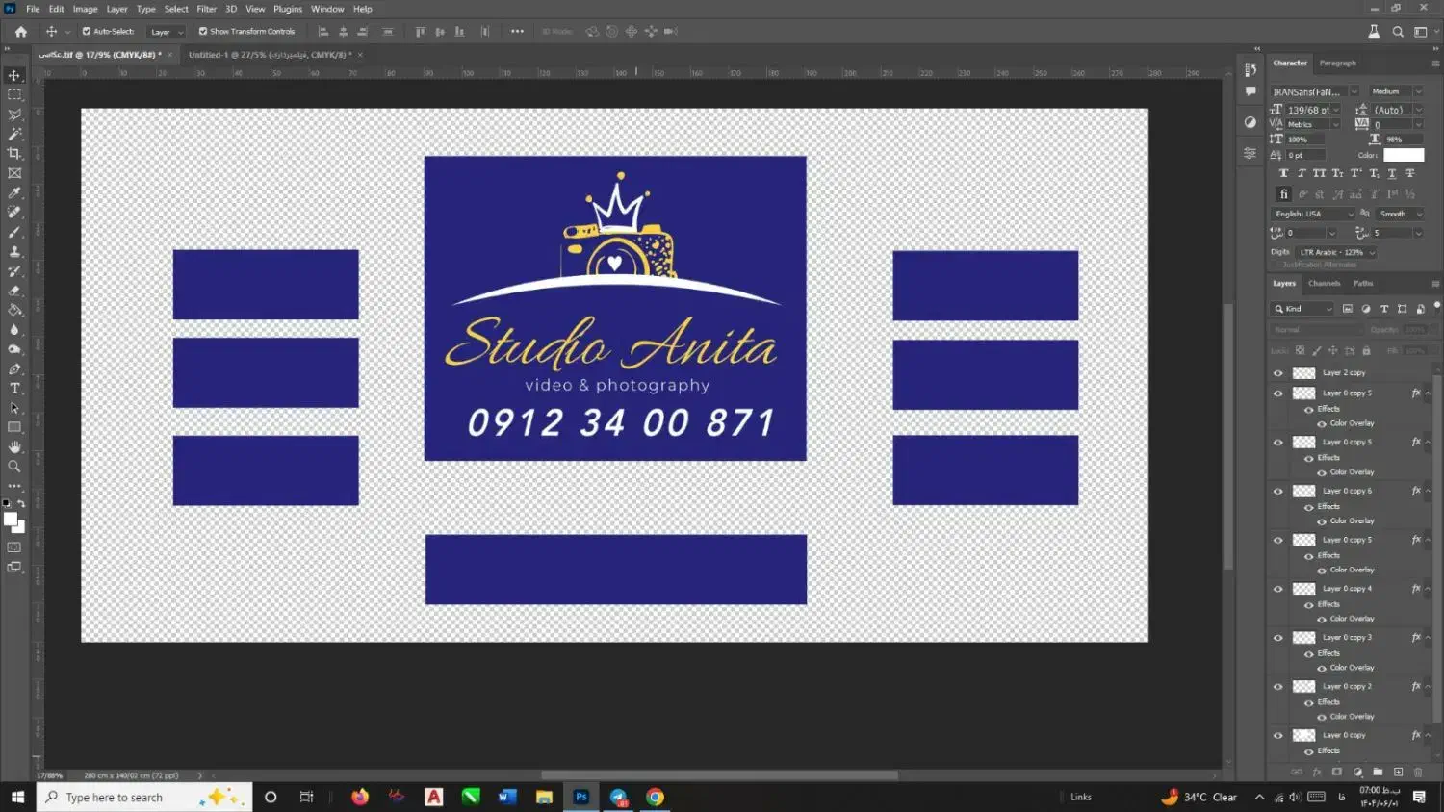Filter layers for type layers
This screenshot has height=812, width=1444.
(x=1384, y=309)
